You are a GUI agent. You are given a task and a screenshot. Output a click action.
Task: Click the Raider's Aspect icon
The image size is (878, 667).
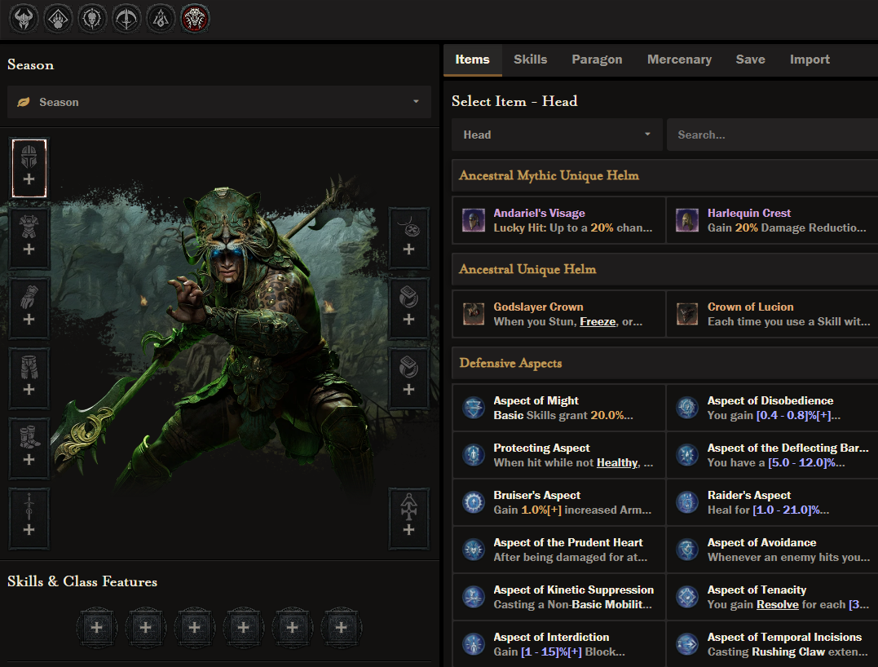click(x=687, y=502)
